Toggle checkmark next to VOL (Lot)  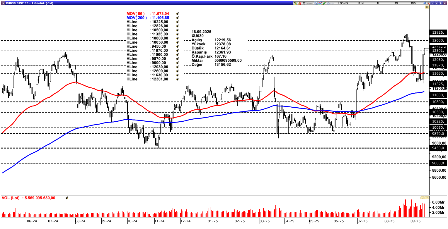67,198
